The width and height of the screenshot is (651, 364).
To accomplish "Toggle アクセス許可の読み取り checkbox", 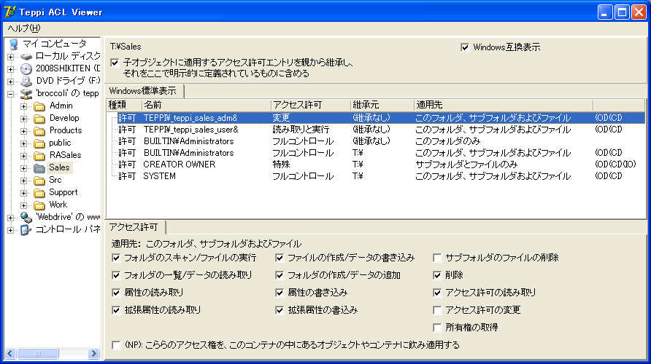I will tap(436, 293).
